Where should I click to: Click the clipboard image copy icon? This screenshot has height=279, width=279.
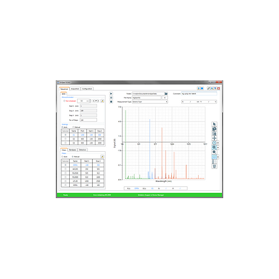point(214,133)
